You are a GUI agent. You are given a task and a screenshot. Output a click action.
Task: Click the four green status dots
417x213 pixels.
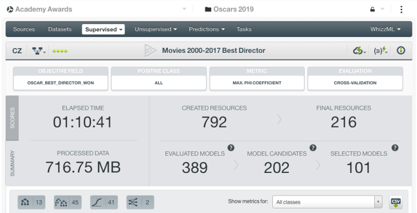click(x=60, y=51)
